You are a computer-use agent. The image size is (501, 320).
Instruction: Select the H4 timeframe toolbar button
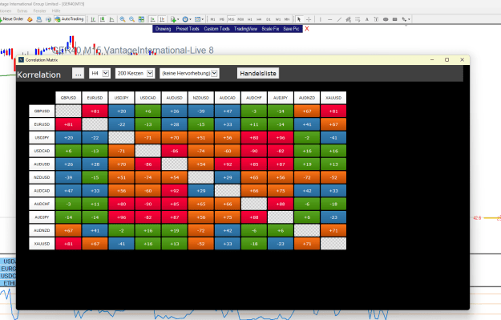(259, 19)
